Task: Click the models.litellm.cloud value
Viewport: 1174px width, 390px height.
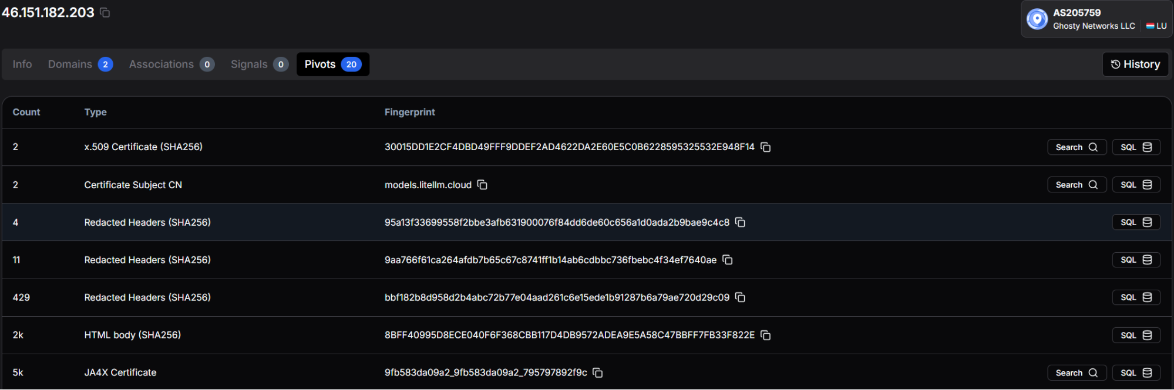Action: [428, 185]
